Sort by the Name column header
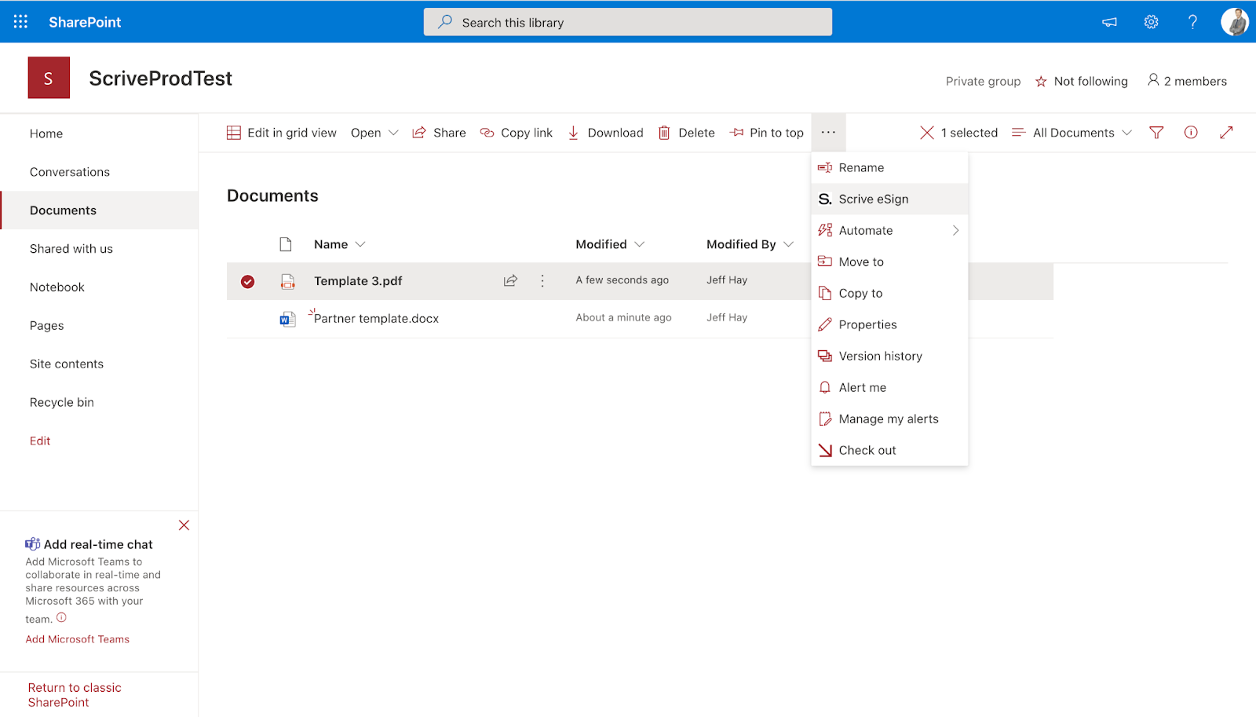Screen dimensions: 1256x717 (339, 244)
